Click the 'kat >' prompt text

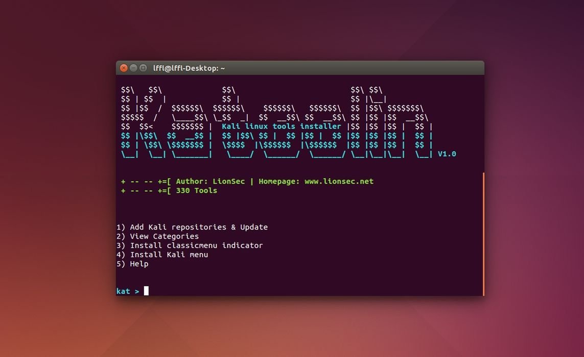[128, 291]
